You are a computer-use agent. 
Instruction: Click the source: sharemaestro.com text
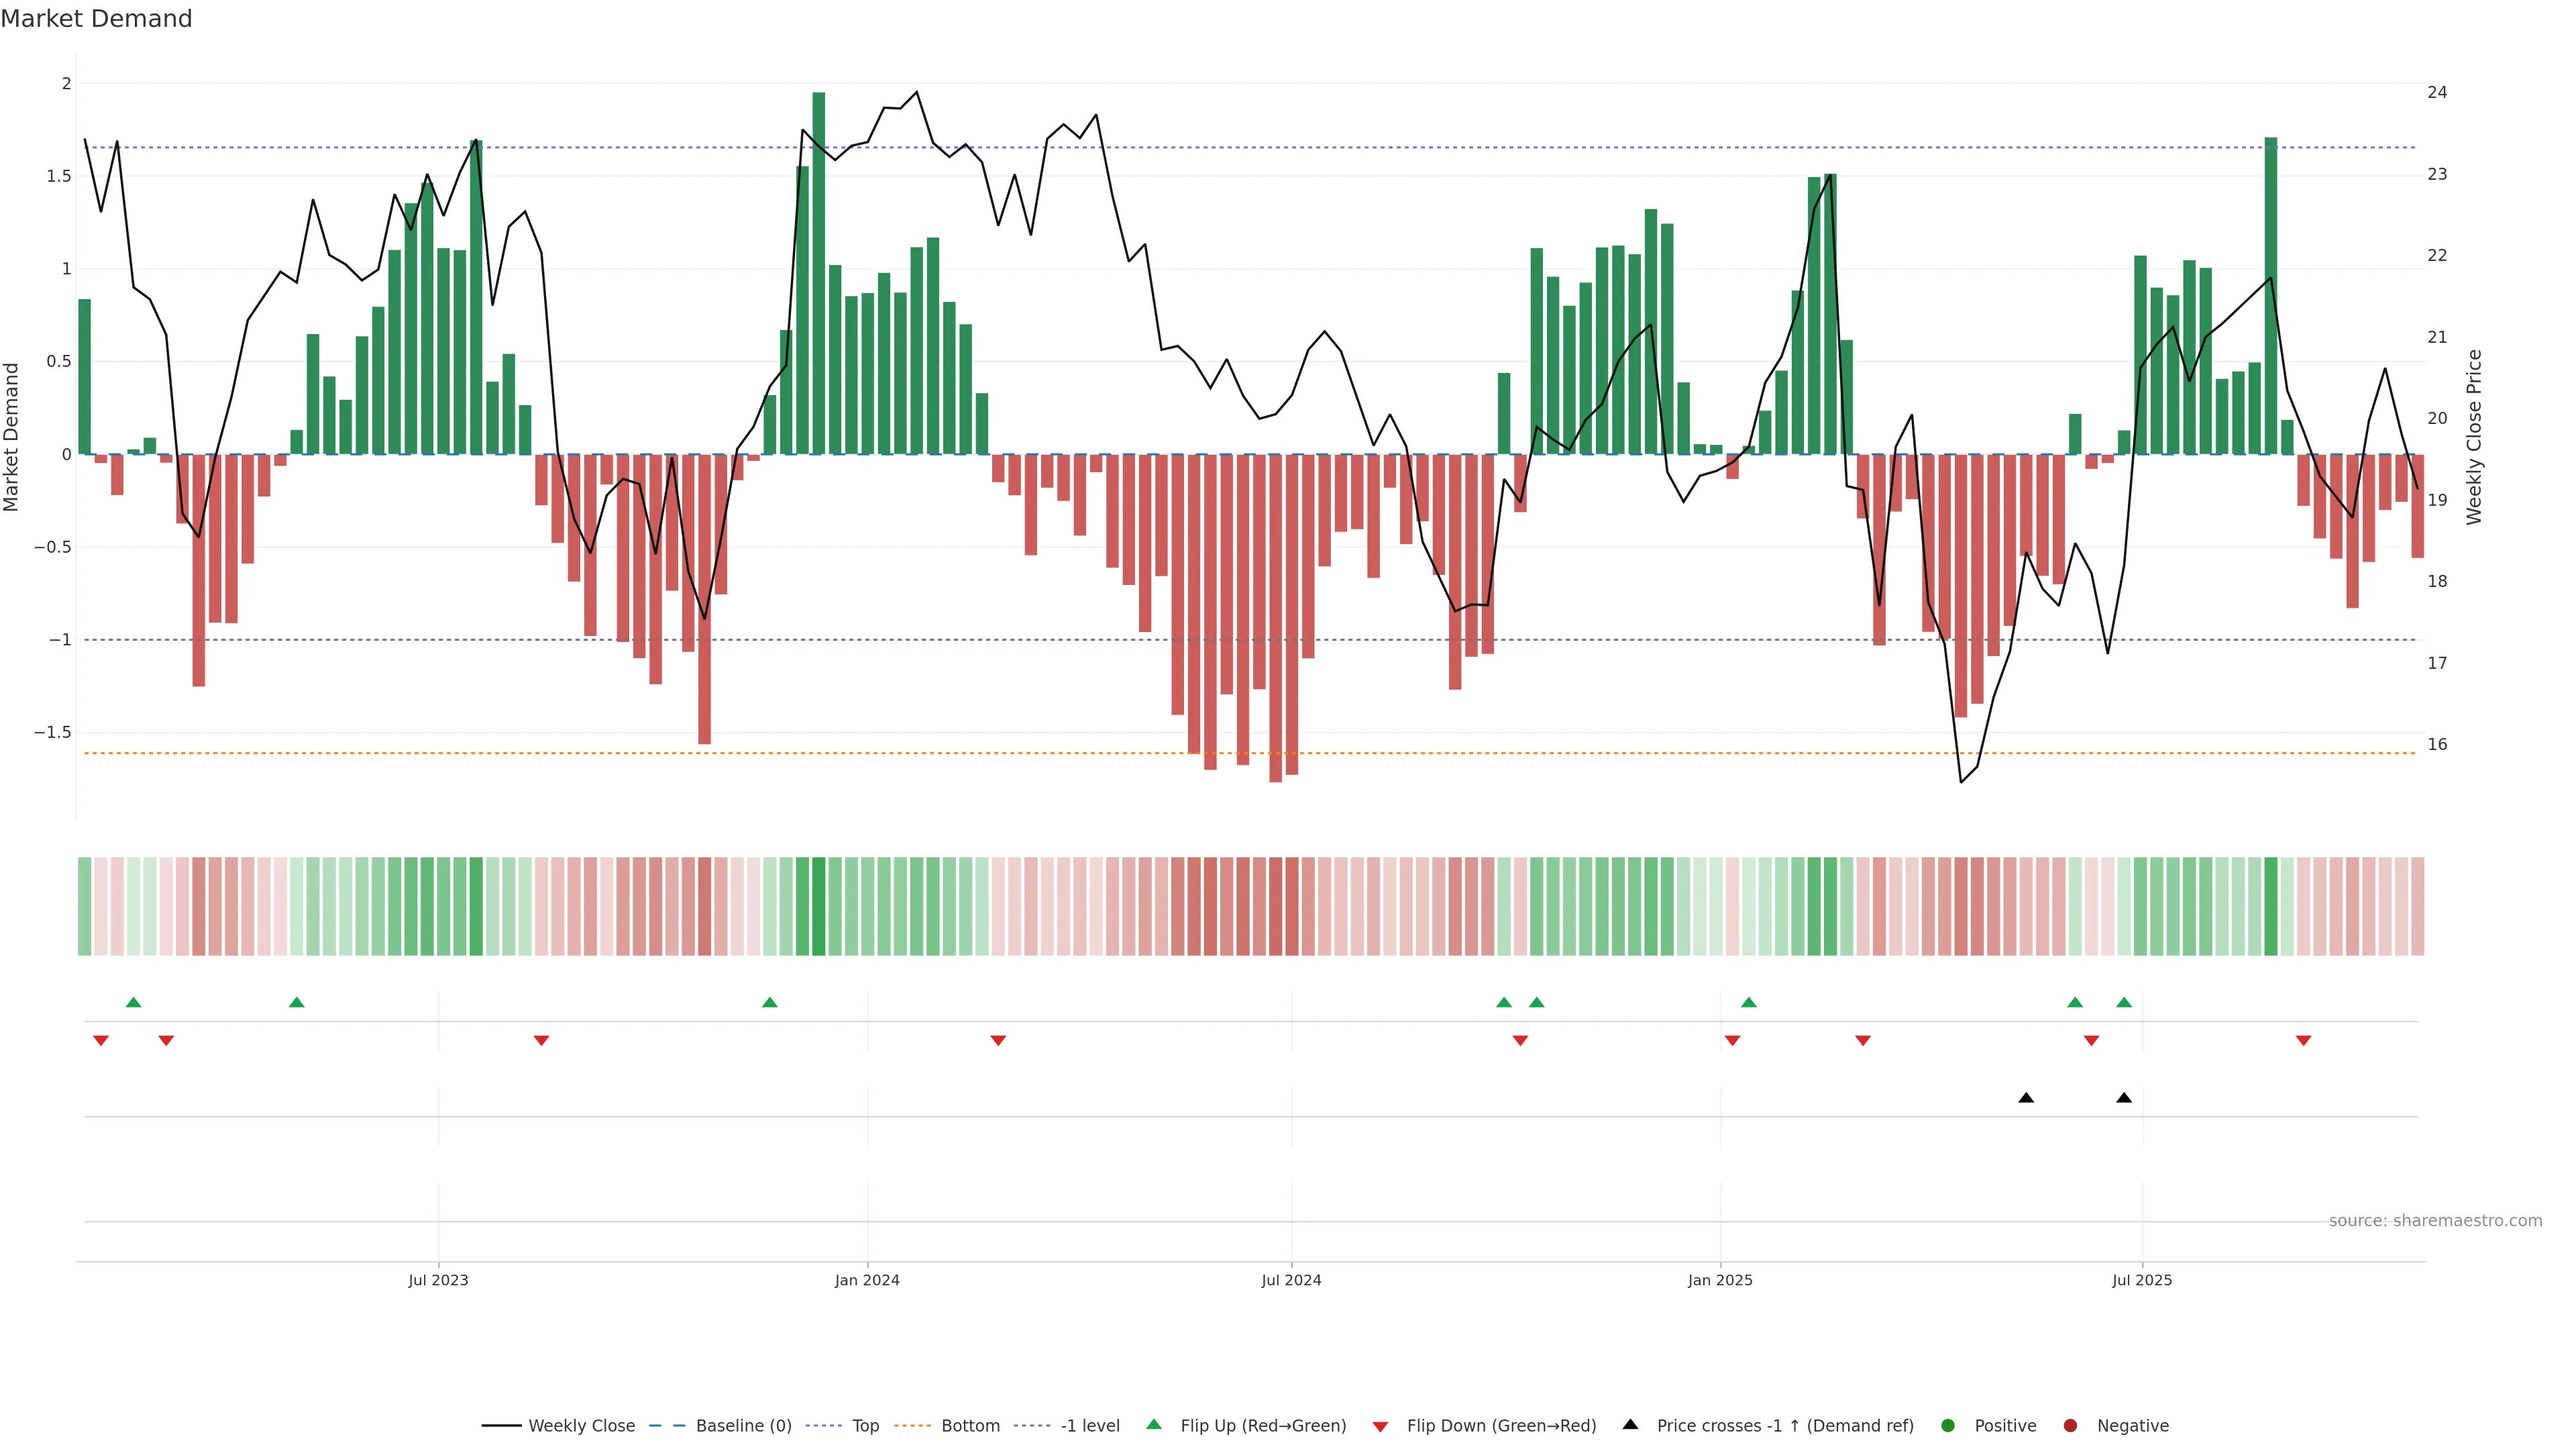[x=2435, y=1221]
